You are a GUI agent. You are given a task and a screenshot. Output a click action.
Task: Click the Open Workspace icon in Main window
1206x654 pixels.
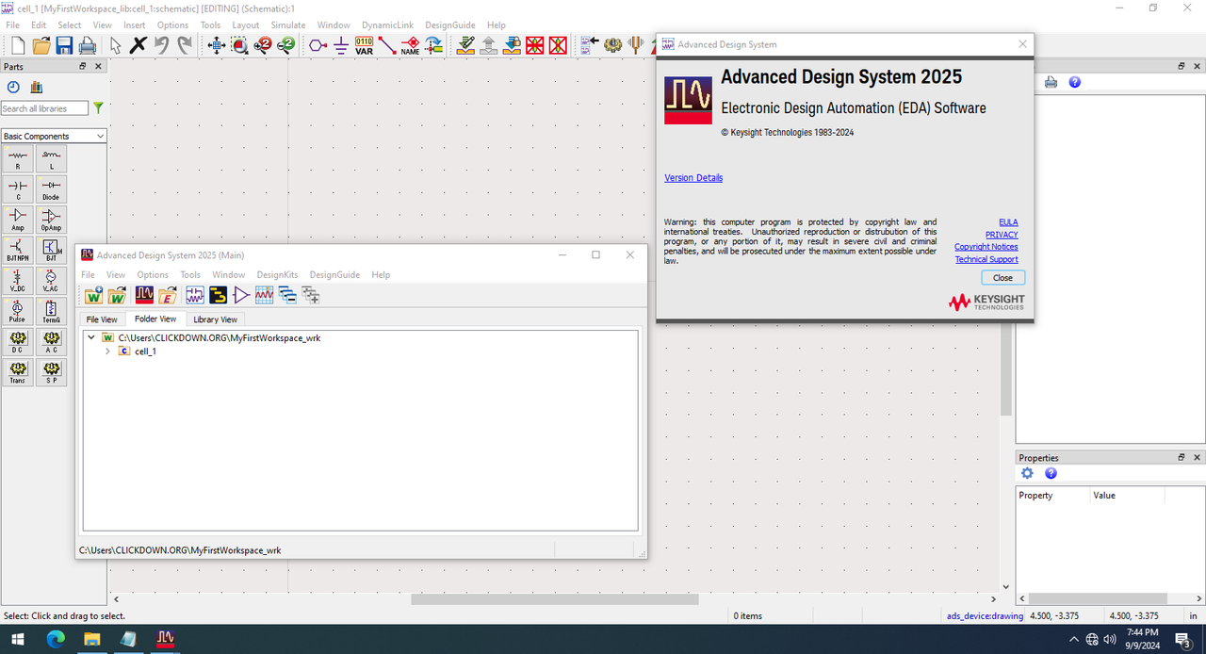tap(117, 296)
